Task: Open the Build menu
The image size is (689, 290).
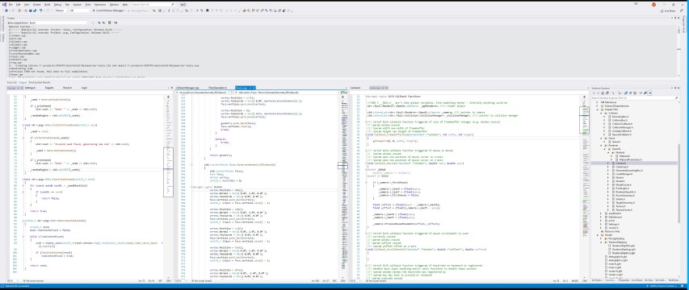Action: (48, 4)
